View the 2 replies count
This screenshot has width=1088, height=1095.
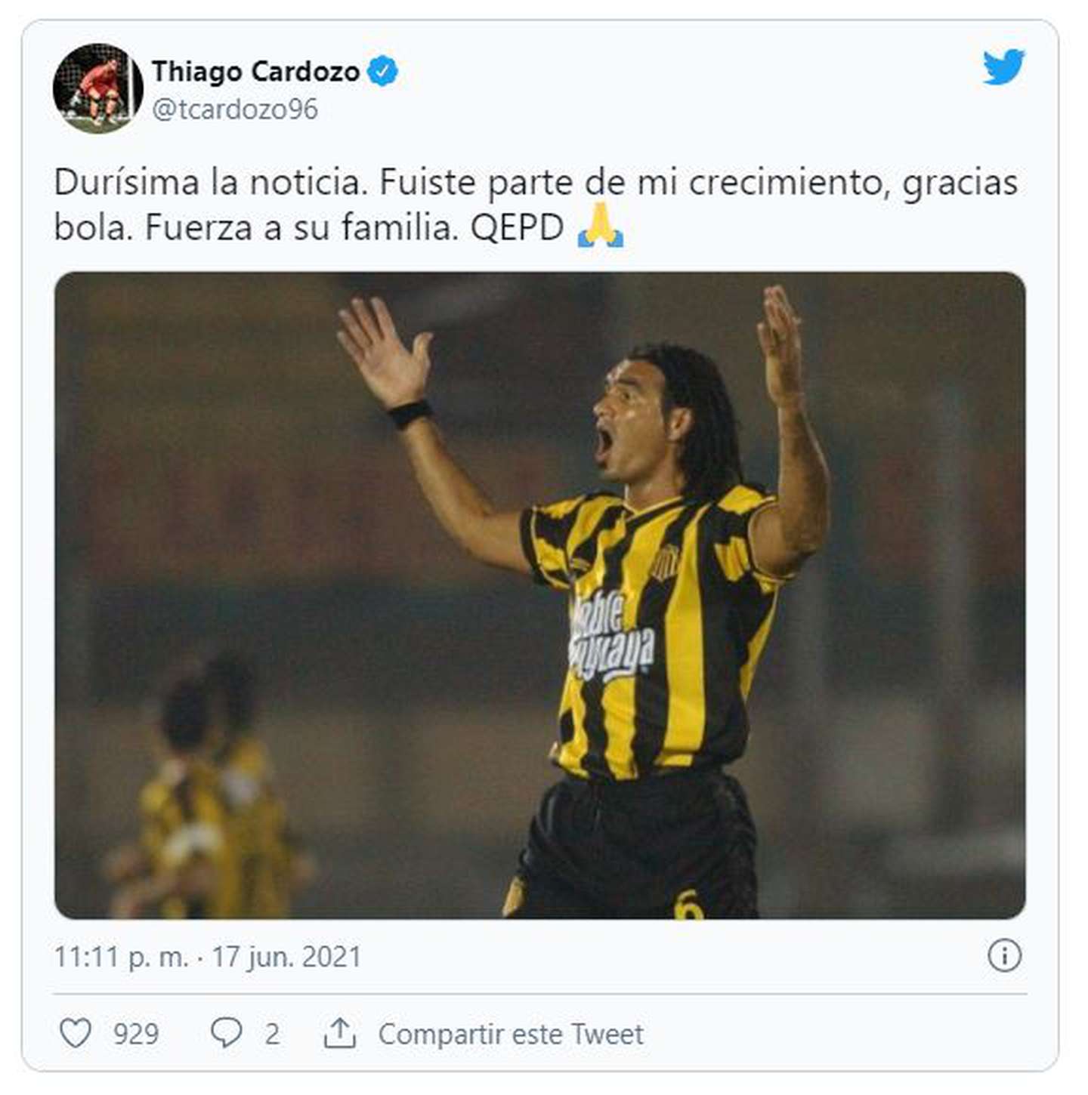tap(272, 1034)
